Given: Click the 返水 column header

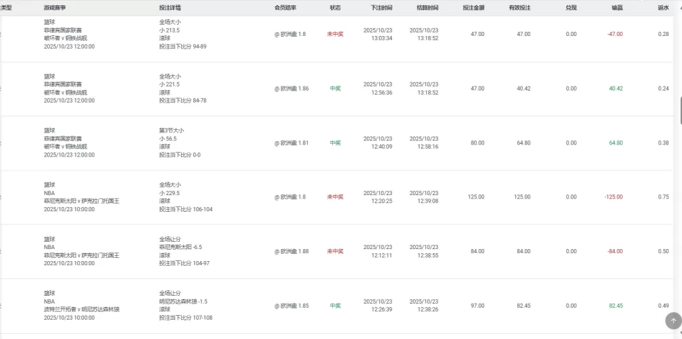Looking at the screenshot, I should [663, 7].
